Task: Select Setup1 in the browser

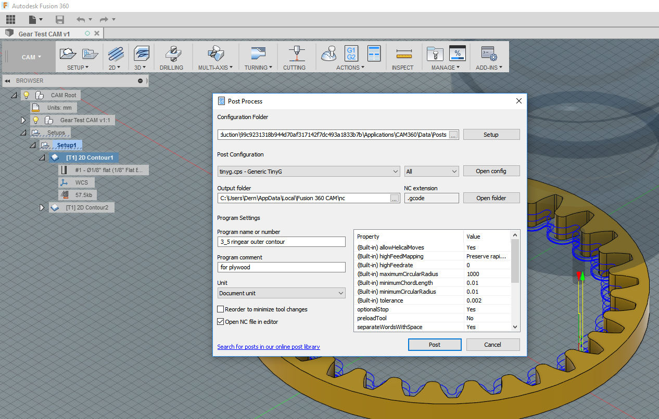Action: coord(67,145)
